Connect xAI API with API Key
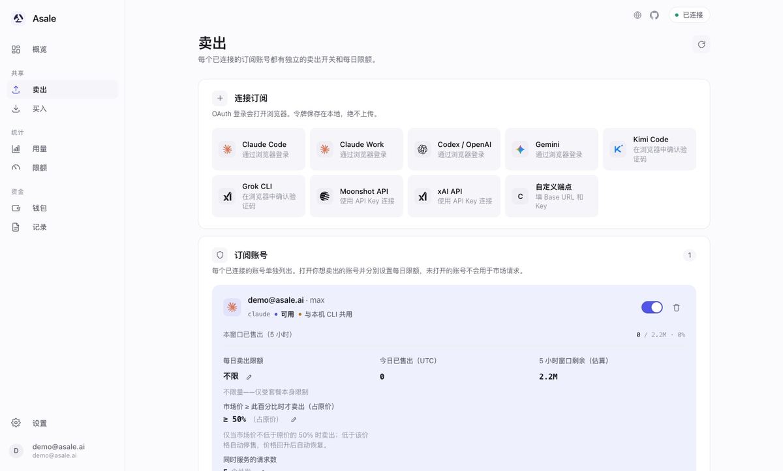The height and width of the screenshot is (471, 783). 454,196
